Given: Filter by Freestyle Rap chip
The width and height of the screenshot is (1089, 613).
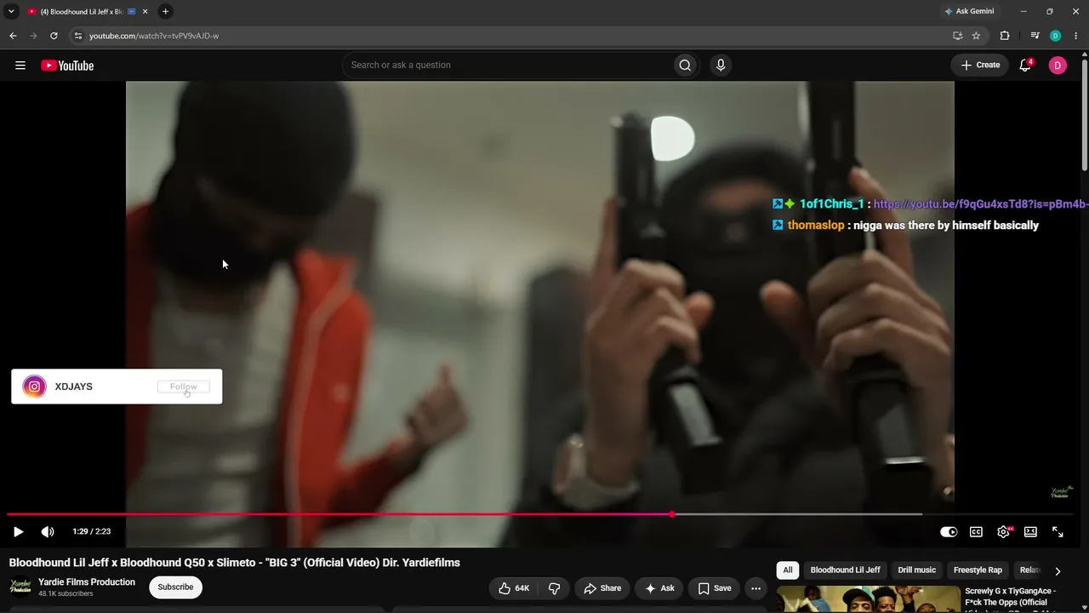Looking at the screenshot, I should [x=978, y=570].
